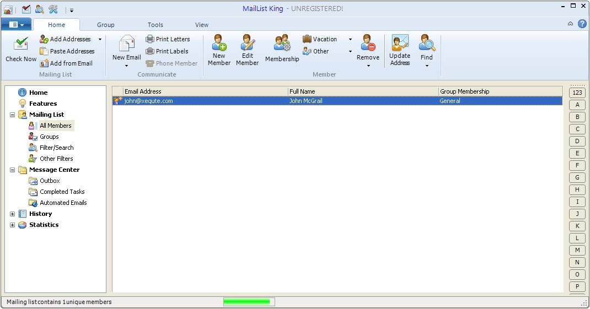Image resolution: width=590 pixels, height=309 pixels.
Task: Click the Remove member icon
Action: (x=368, y=42)
